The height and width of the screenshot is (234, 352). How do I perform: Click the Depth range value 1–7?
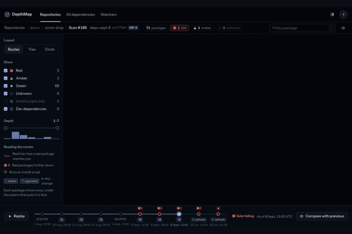(x=56, y=121)
